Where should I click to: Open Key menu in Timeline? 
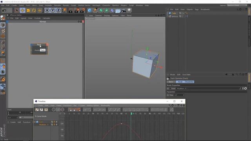(75, 105)
